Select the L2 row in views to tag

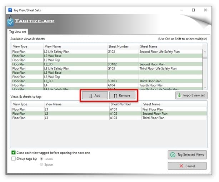(x=109, y=113)
